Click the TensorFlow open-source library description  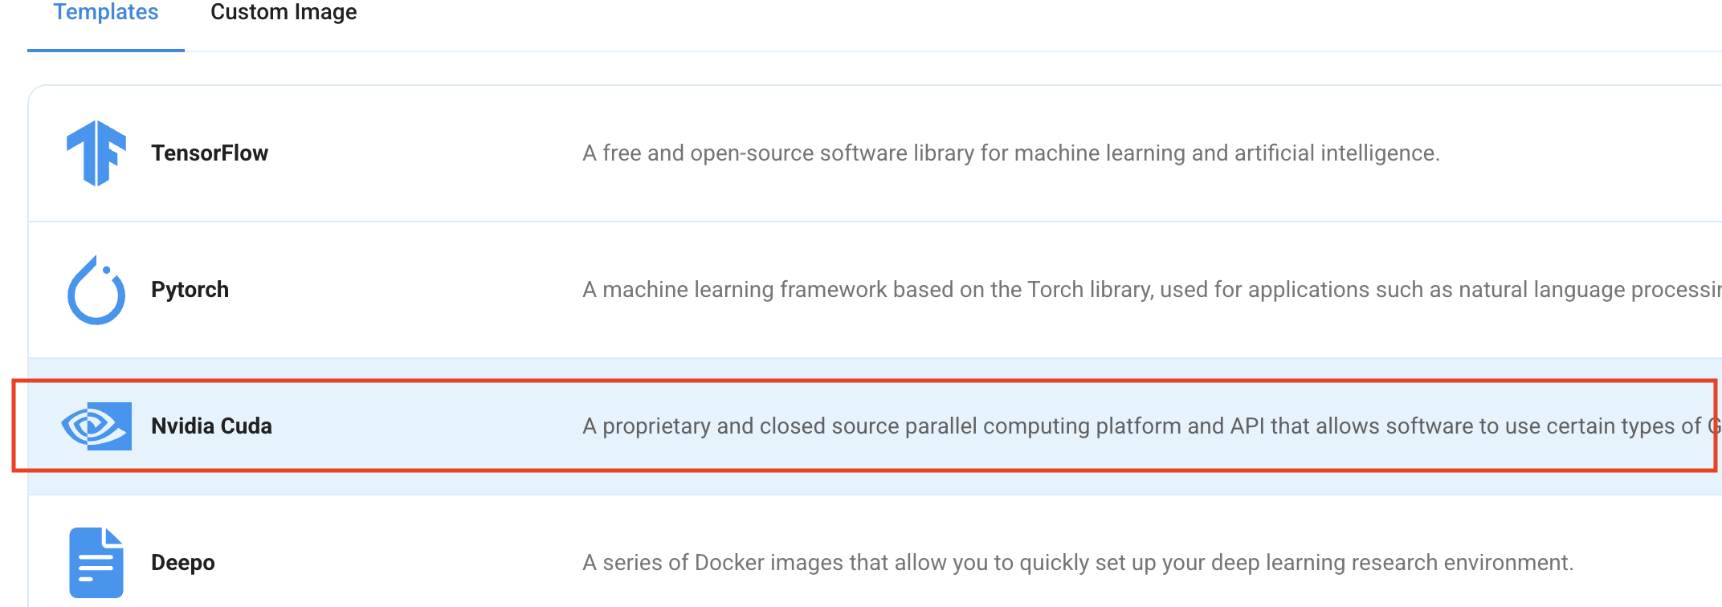coord(1011,153)
